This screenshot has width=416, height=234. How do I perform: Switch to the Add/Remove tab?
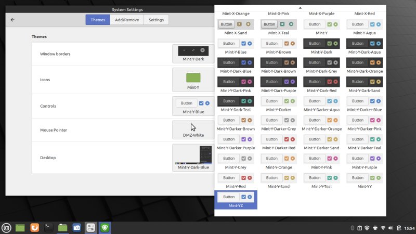coord(126,20)
